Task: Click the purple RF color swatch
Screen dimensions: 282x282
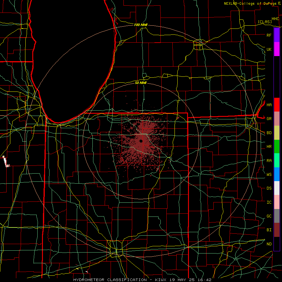Action: click(x=277, y=35)
